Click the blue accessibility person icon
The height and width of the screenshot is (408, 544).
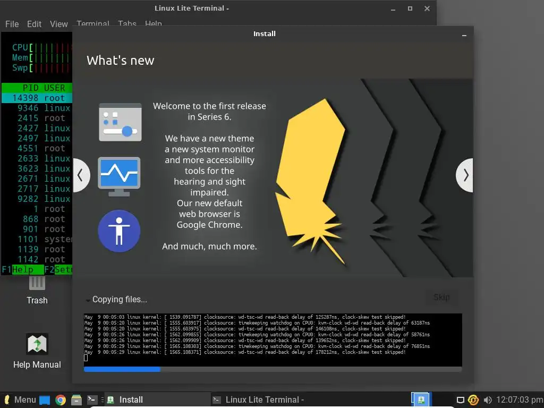[x=119, y=231]
